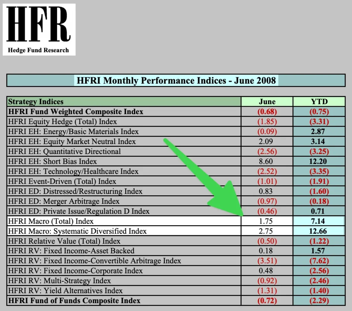Image resolution: width=352 pixels, height=311 pixels.
Task: Select YTD value (7.62) for Convertible Arbitrage
Action: [x=319, y=261]
